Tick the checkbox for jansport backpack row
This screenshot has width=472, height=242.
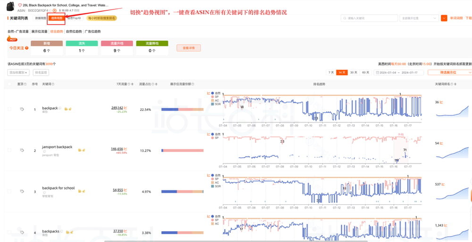pos(9,150)
